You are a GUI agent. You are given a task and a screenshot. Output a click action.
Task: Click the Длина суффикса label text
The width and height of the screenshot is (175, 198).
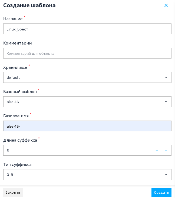(20, 140)
